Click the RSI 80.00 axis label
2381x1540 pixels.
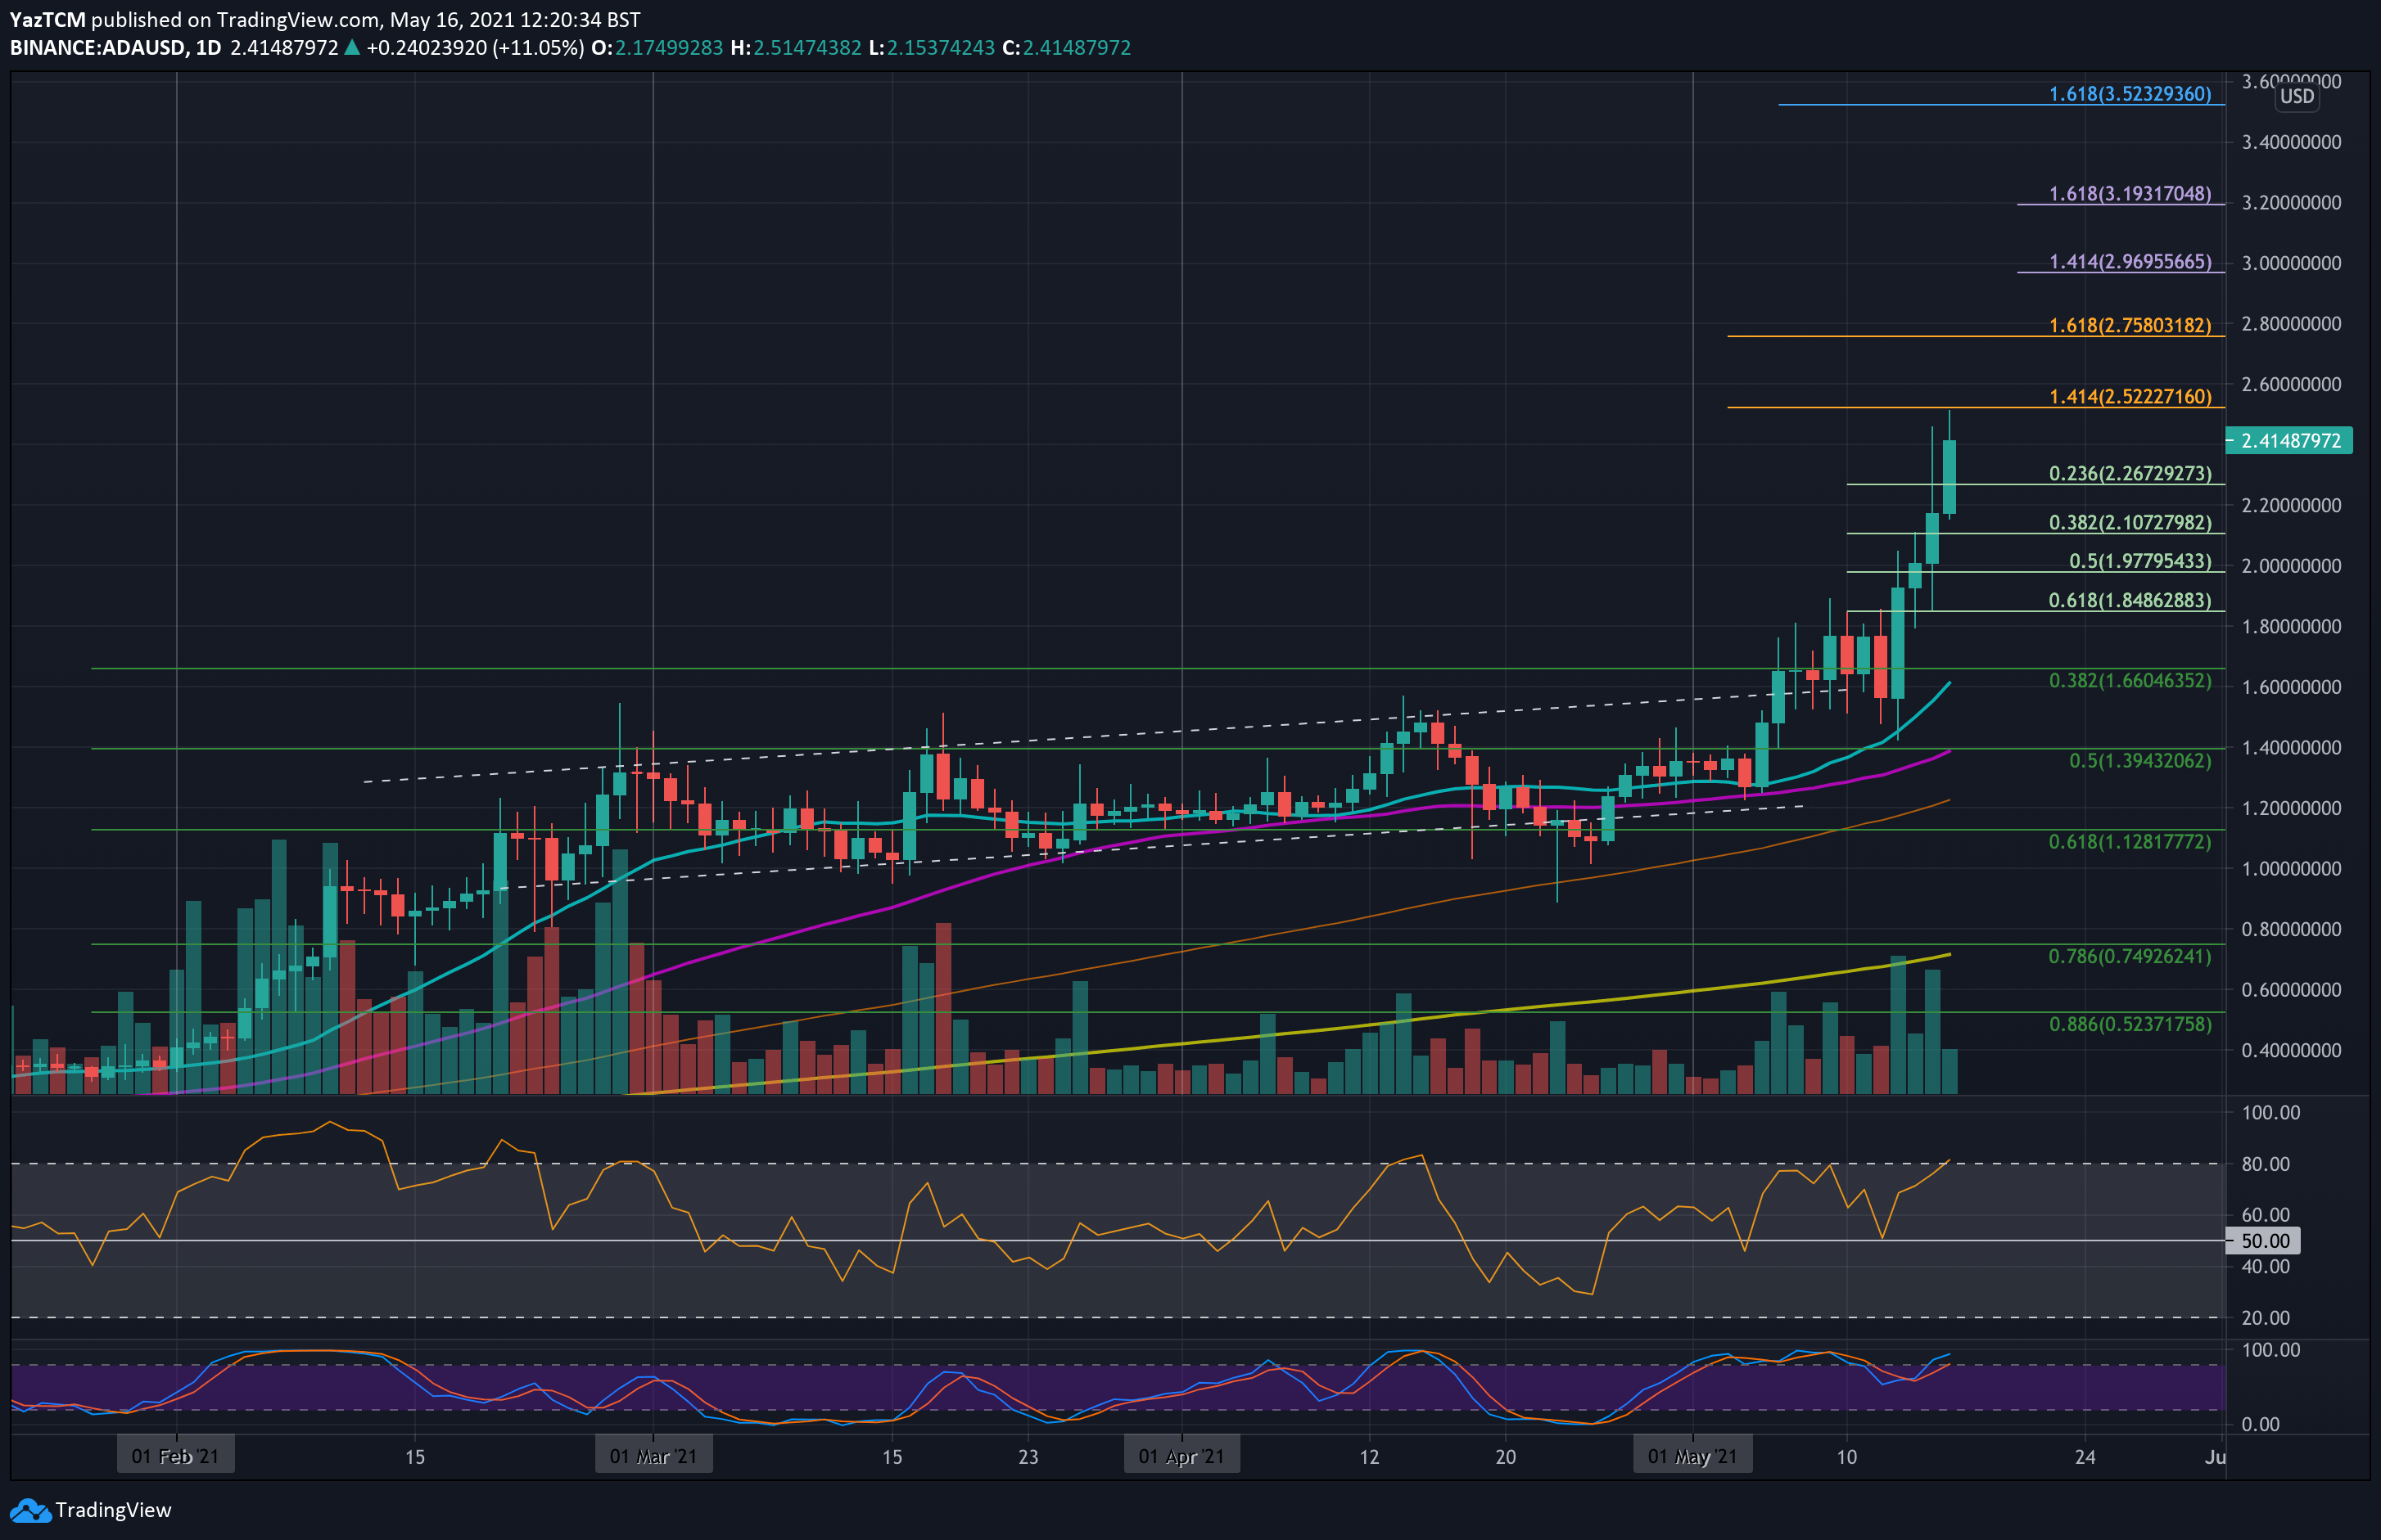coord(2265,1164)
